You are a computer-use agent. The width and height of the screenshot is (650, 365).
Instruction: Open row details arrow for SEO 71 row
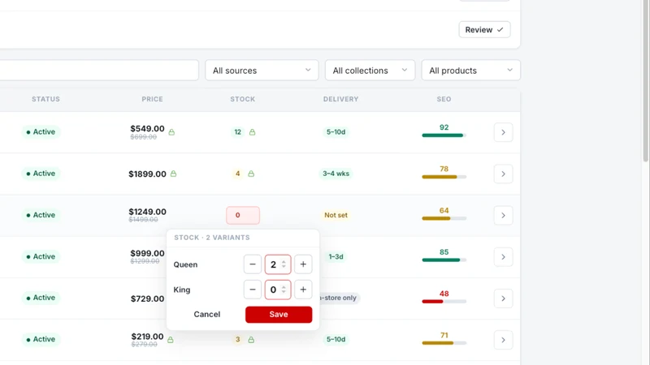pos(503,340)
